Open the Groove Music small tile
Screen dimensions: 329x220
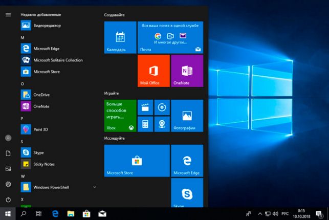tap(162, 107)
